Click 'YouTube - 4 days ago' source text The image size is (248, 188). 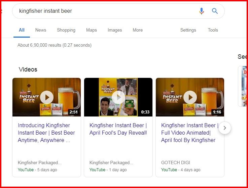click(x=181, y=170)
